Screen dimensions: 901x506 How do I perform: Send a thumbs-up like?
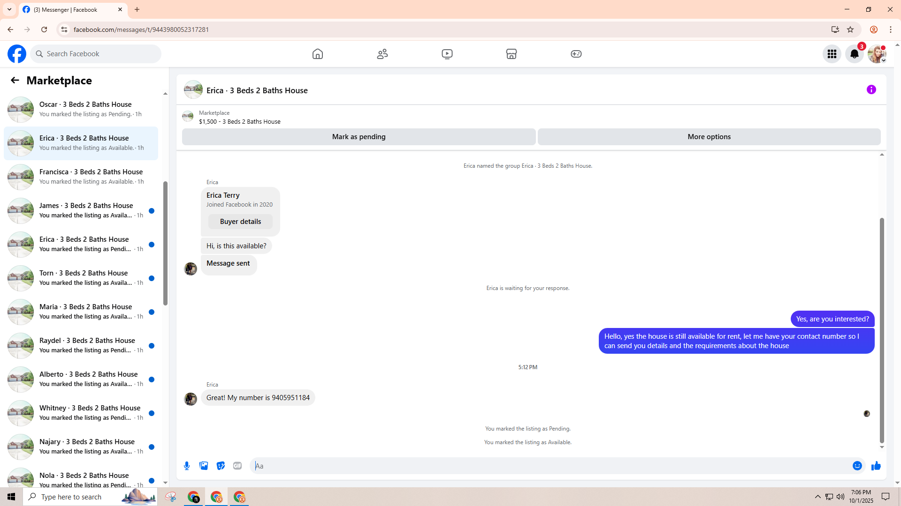click(876, 466)
